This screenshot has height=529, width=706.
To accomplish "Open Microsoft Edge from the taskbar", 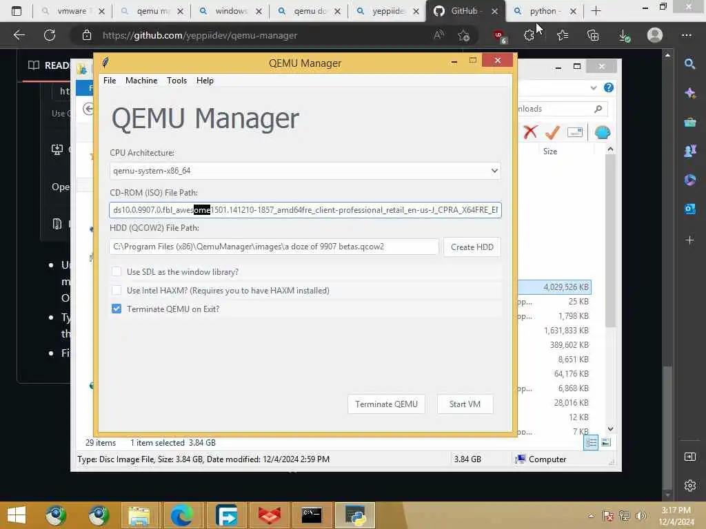I will coord(182,515).
